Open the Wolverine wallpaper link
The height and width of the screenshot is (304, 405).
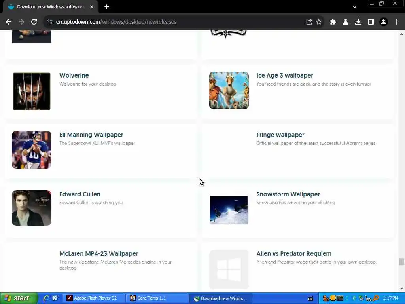point(74,76)
